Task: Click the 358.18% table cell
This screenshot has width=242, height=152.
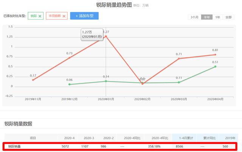Action: coord(154,146)
